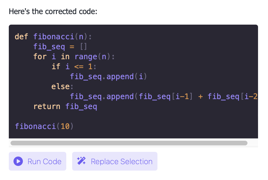Image resolution: width=268 pixels, height=180 pixels.
Task: Click 'fib_seq.append(i)' statement
Action: (x=108, y=77)
